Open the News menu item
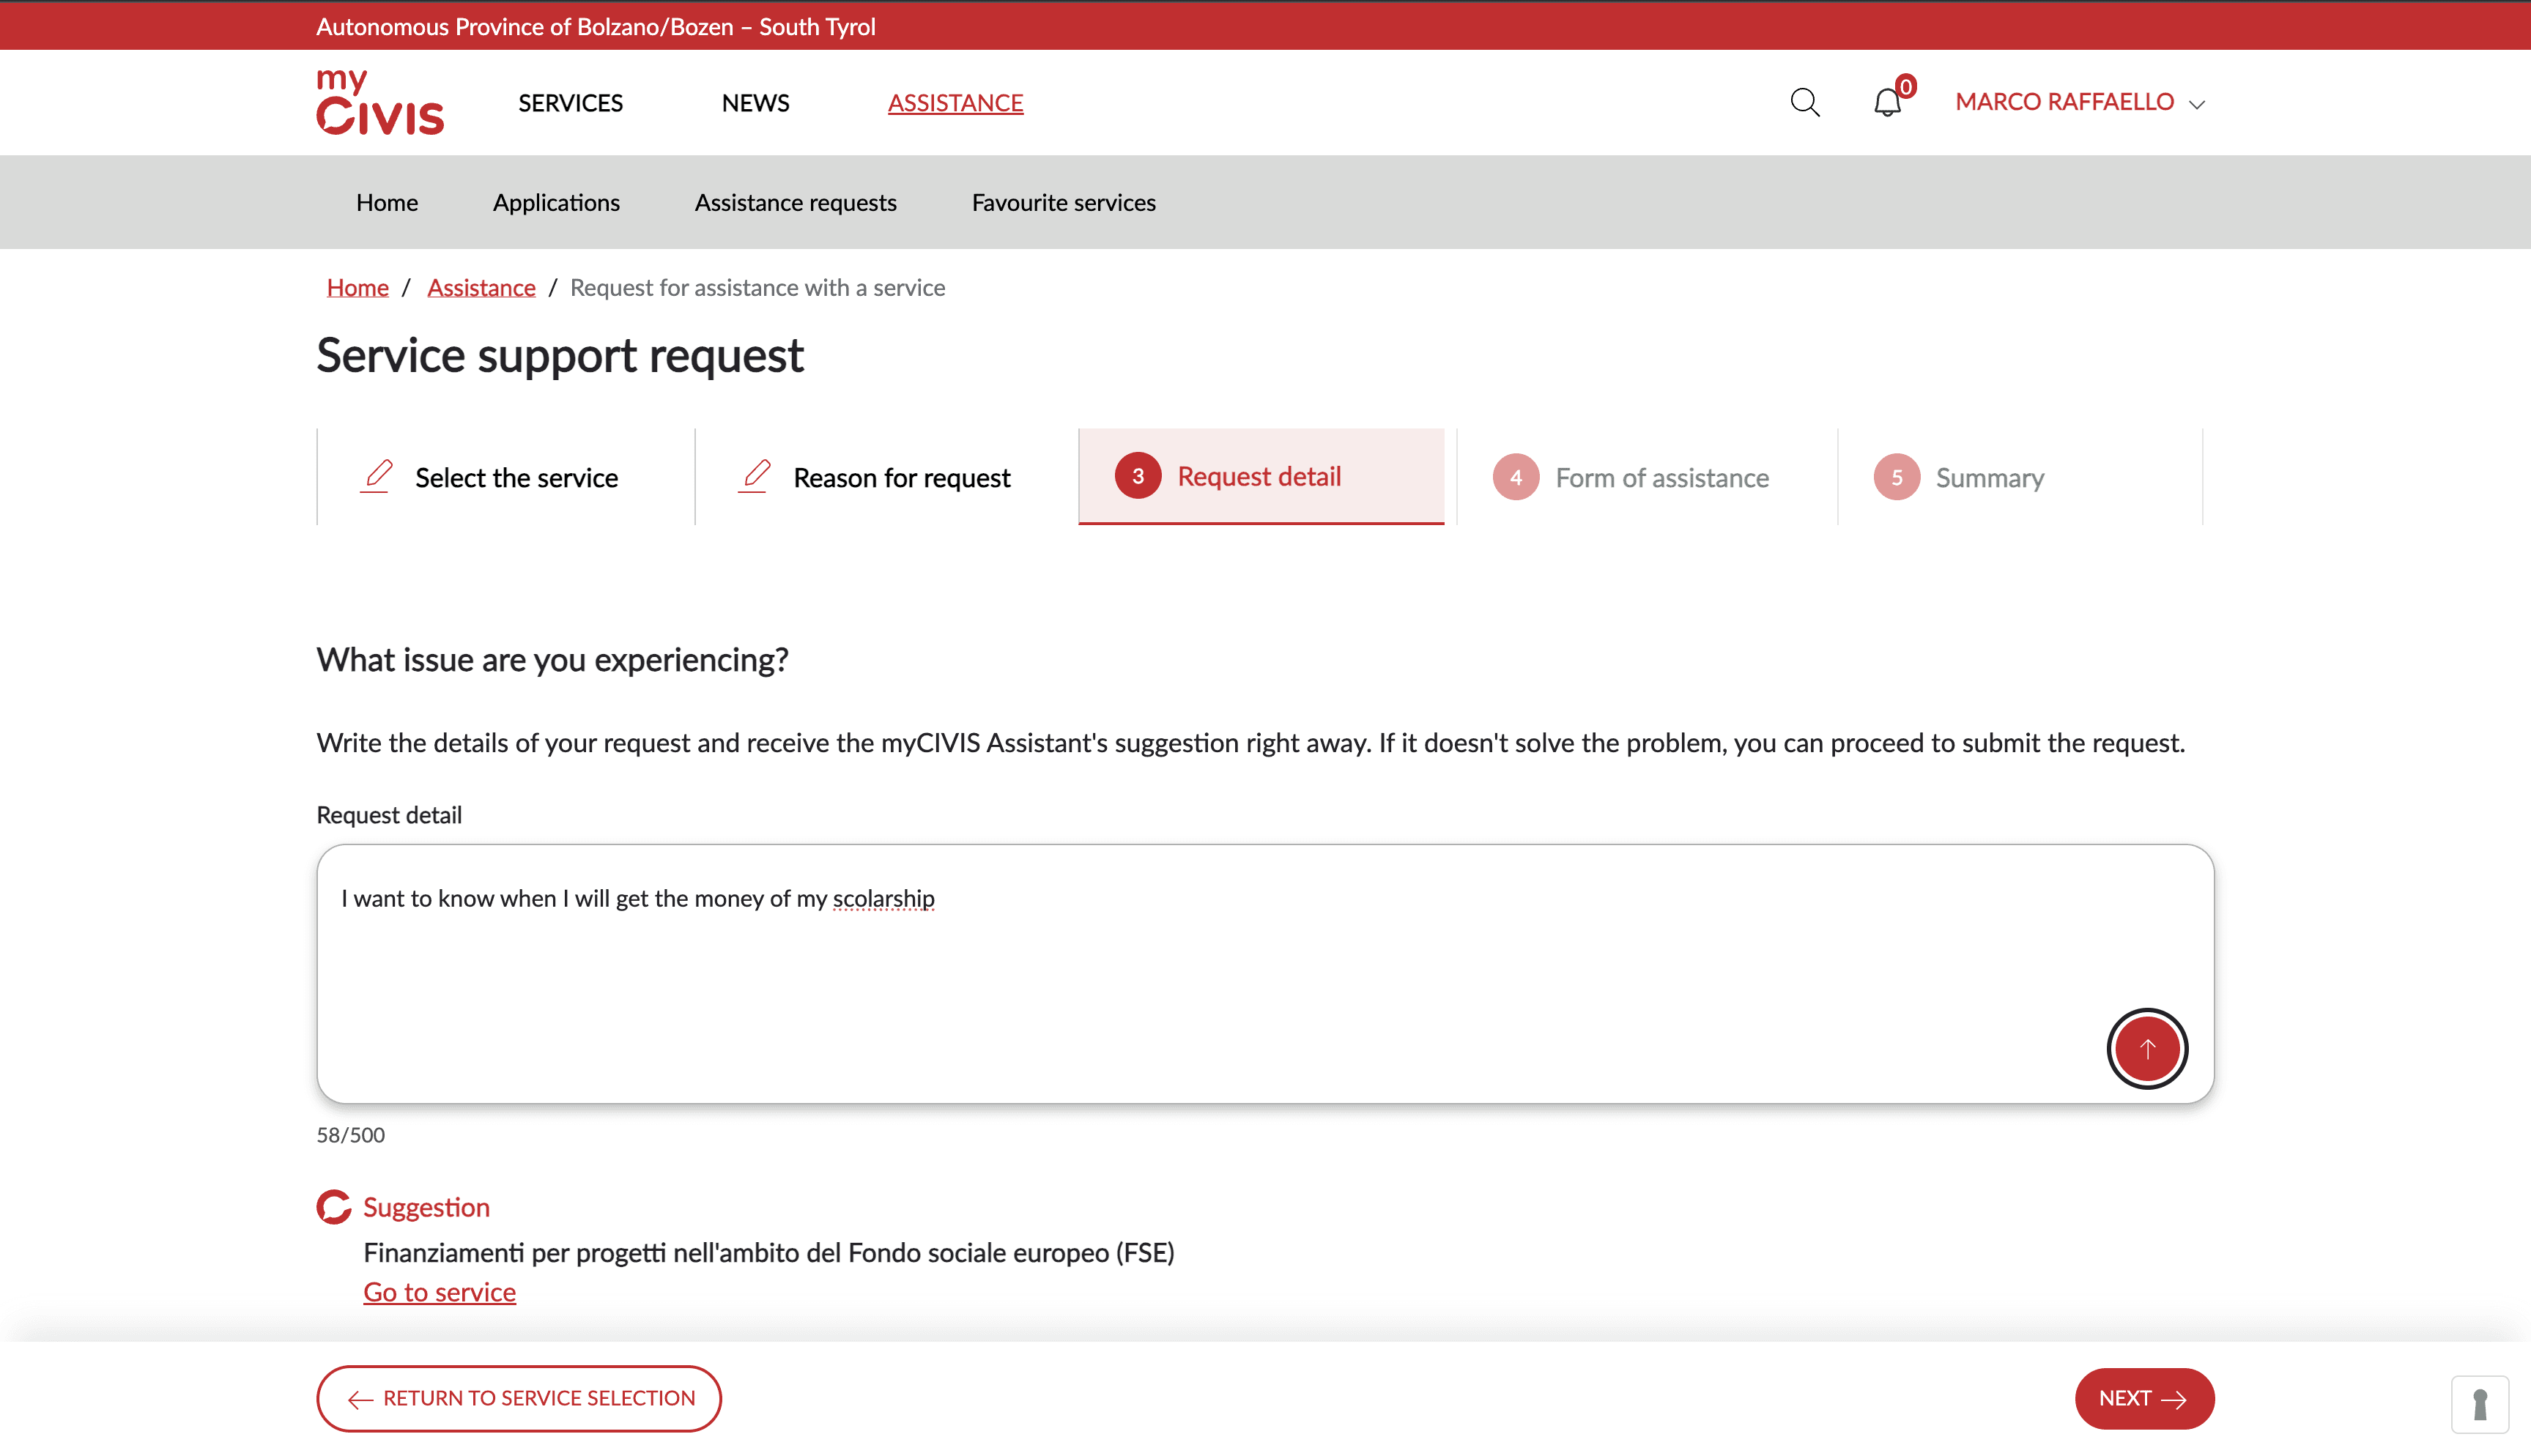Image resolution: width=2531 pixels, height=1456 pixels. point(755,103)
